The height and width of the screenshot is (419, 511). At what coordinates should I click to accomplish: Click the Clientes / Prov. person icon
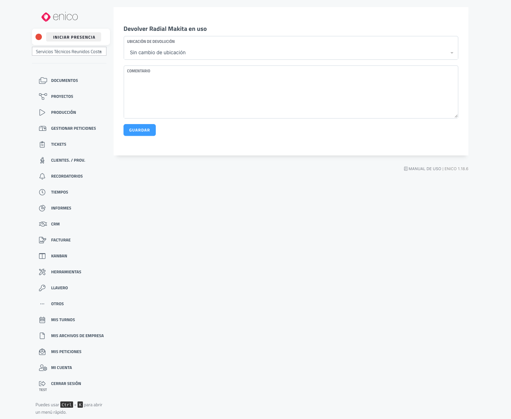[42, 160]
